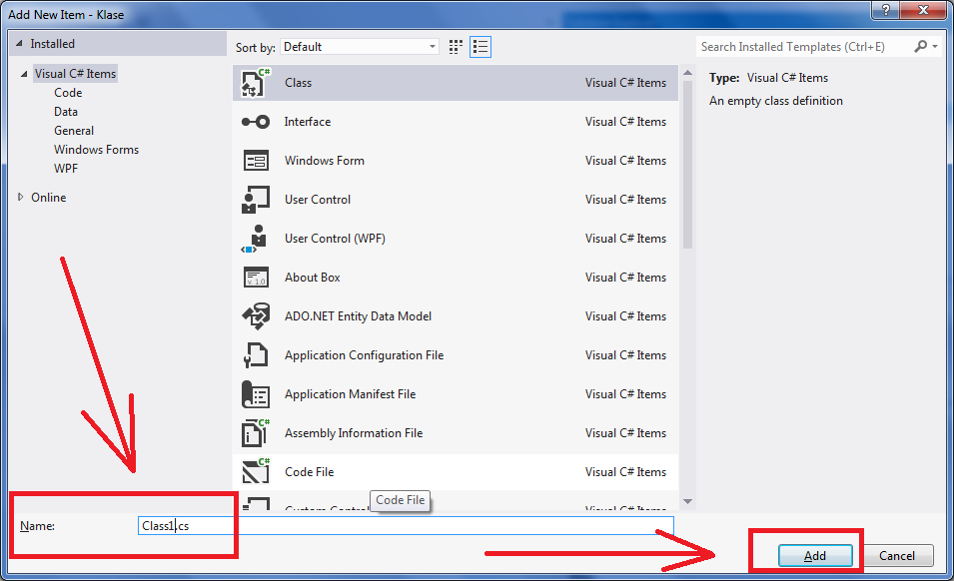Switch to small icons grid view

click(x=457, y=47)
